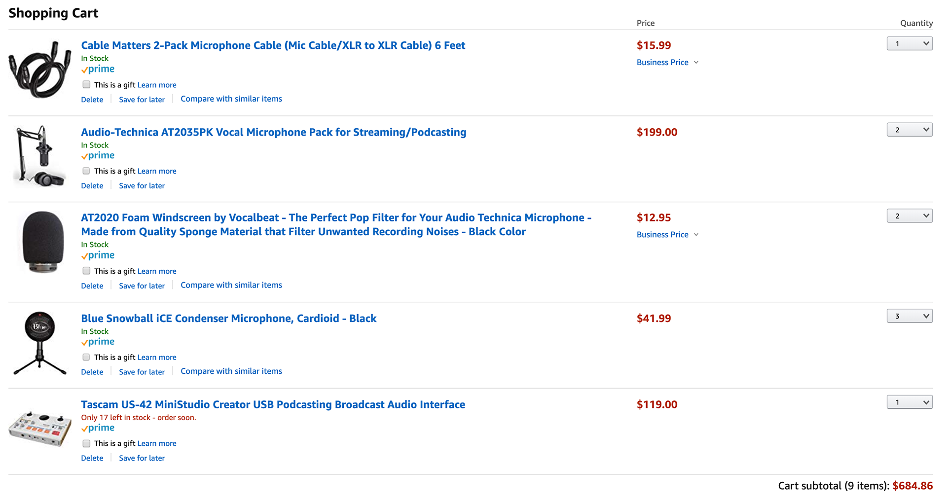
Task: Expand Business Price under the $15.99 price
Action: pos(667,62)
